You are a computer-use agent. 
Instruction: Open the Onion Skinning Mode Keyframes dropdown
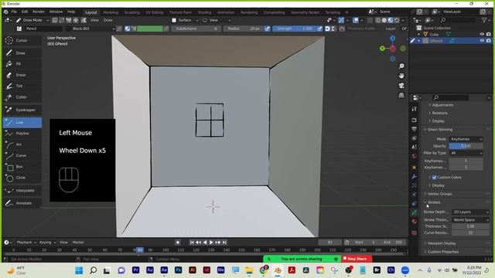point(466,139)
